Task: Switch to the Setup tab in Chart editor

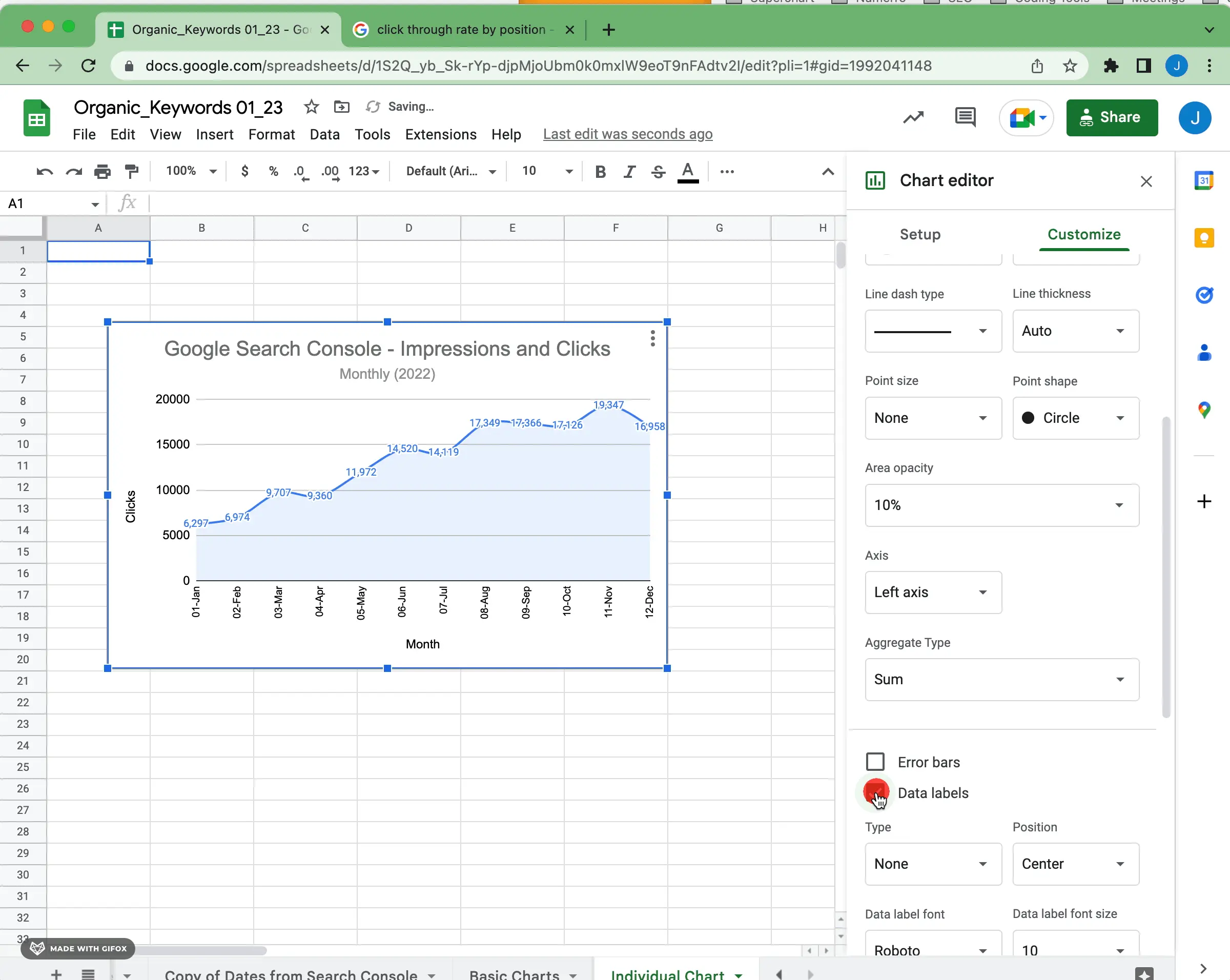Action: click(919, 234)
